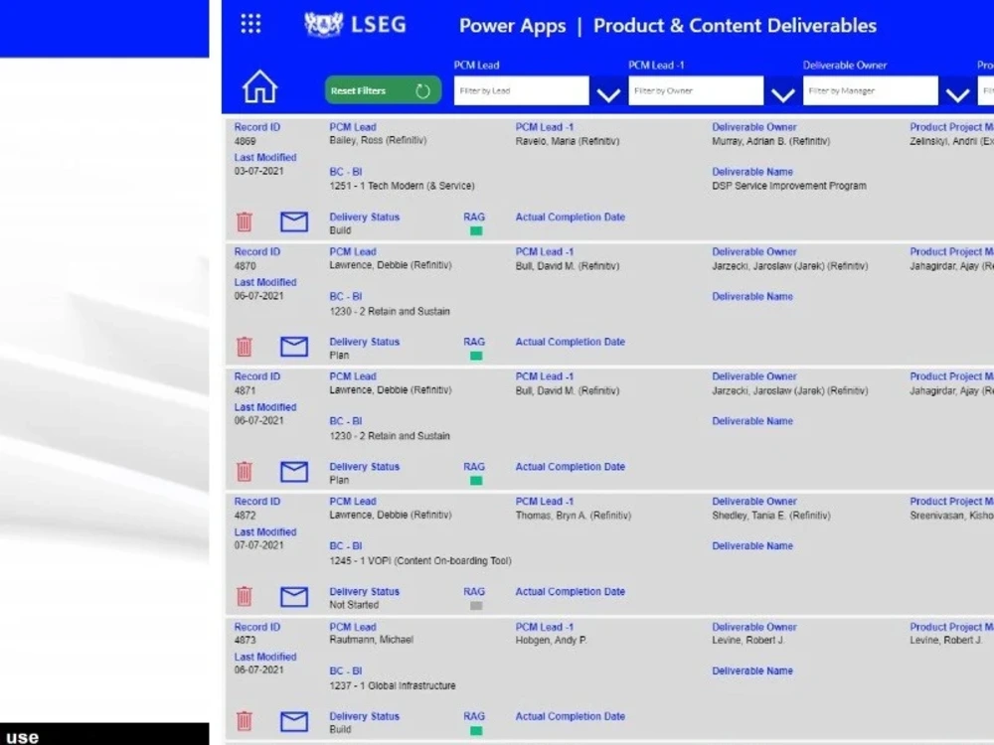Select the Product & Content Deliverables title
Image resolution: width=994 pixels, height=745 pixels.
734,26
